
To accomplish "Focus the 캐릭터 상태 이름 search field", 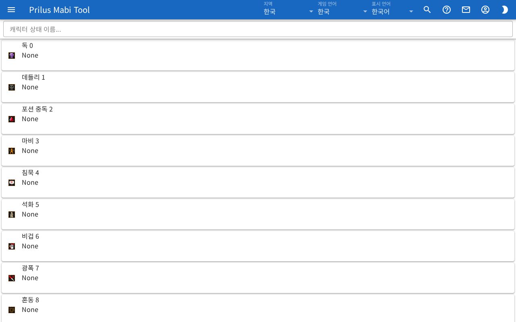I will coord(258,29).
